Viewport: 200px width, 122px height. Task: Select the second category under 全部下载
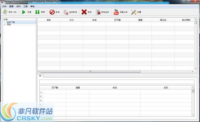9,24
